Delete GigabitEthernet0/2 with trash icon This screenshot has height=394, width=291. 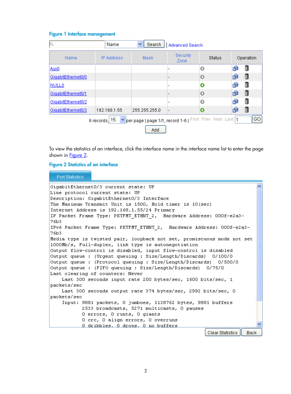pos(247,101)
